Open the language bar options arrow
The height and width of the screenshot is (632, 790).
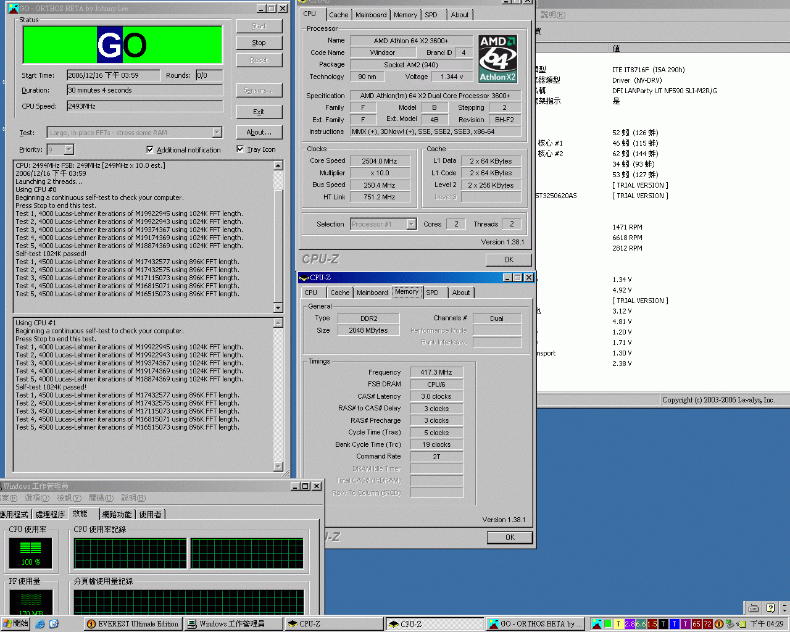tap(784, 608)
